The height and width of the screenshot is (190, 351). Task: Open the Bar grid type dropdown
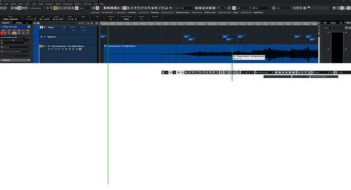tap(261, 8)
